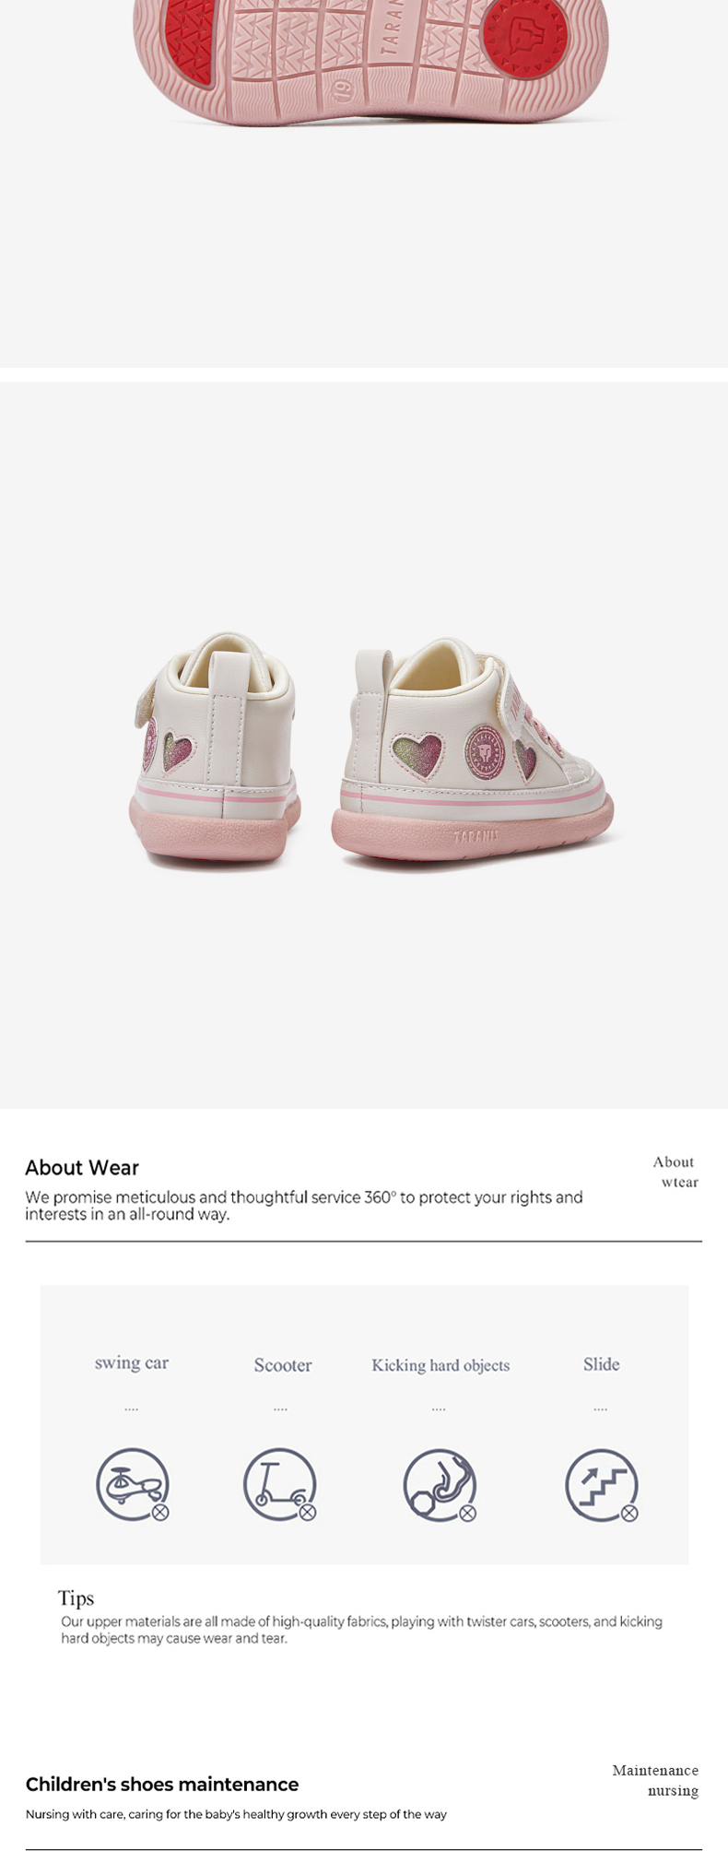Viewport: 728px width, 1863px height.
Task: Click the 'Tips' heading
Action: [x=76, y=1598]
